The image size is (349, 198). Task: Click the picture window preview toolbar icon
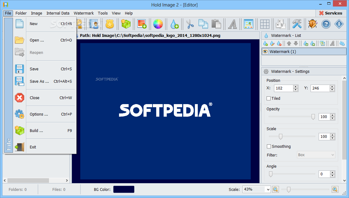(248, 24)
